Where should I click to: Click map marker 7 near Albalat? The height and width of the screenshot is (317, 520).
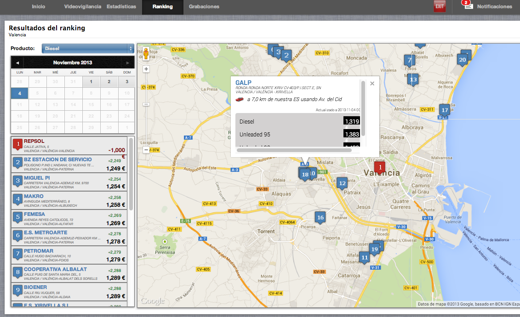410,61
